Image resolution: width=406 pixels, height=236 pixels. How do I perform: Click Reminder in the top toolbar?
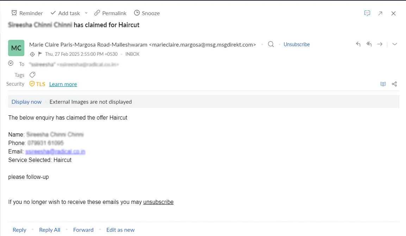27,13
